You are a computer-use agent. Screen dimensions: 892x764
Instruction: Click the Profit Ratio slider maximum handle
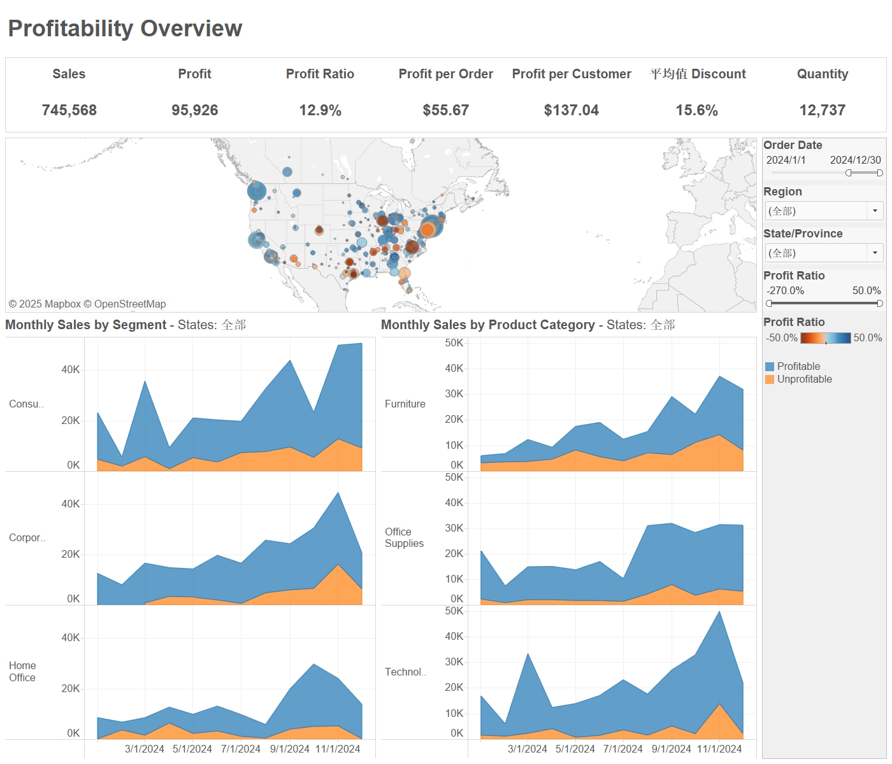[880, 304]
